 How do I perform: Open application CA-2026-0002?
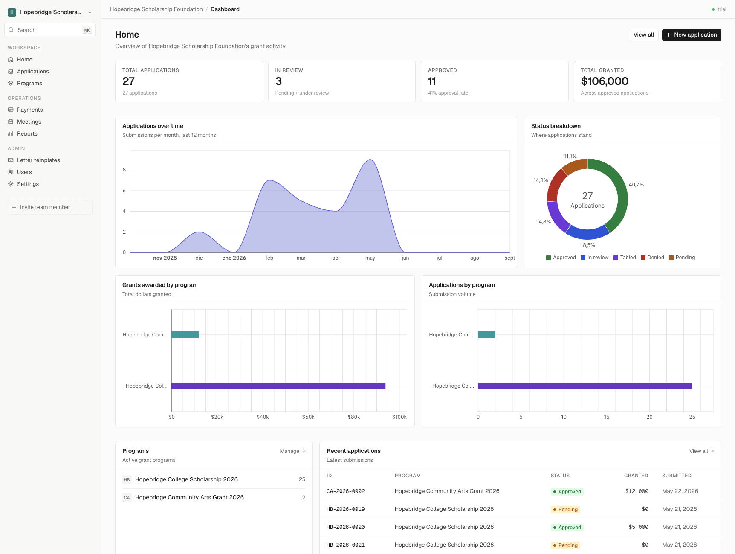(520, 491)
